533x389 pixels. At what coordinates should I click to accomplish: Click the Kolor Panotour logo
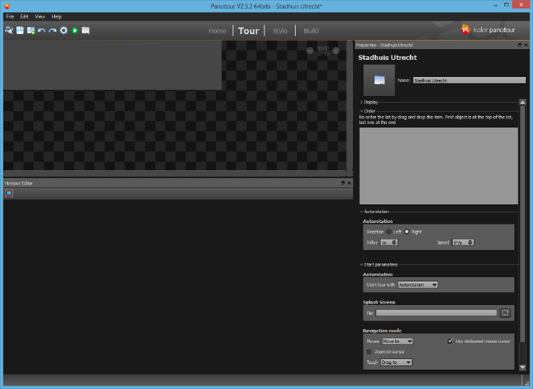(488, 30)
